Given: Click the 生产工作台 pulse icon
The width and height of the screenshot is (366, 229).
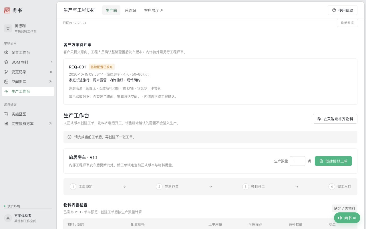Looking at the screenshot, I should pos(6,91).
